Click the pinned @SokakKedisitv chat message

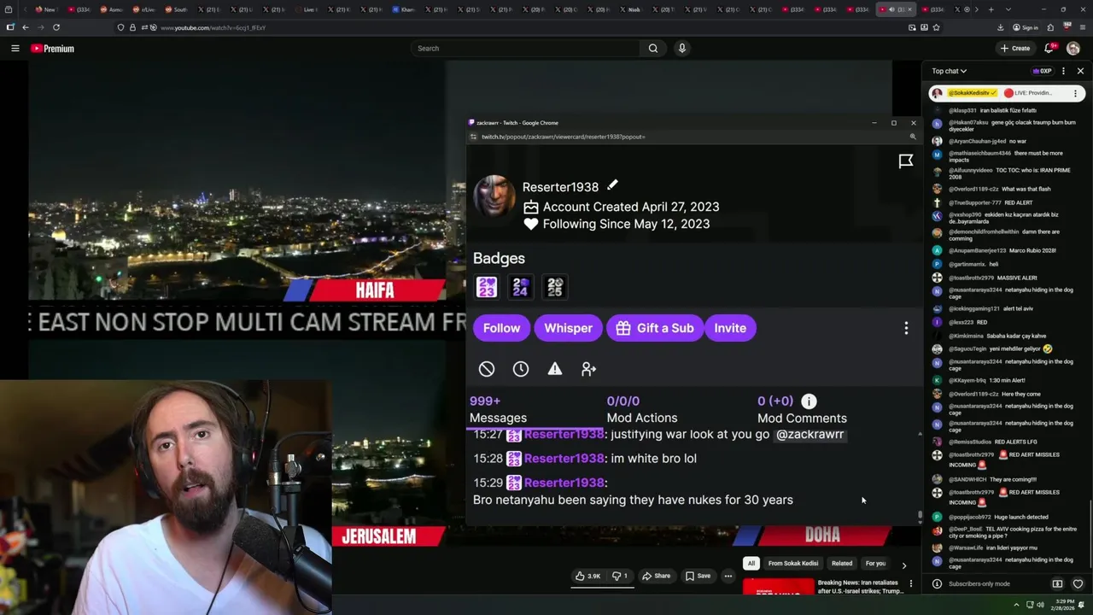coord(1008,93)
